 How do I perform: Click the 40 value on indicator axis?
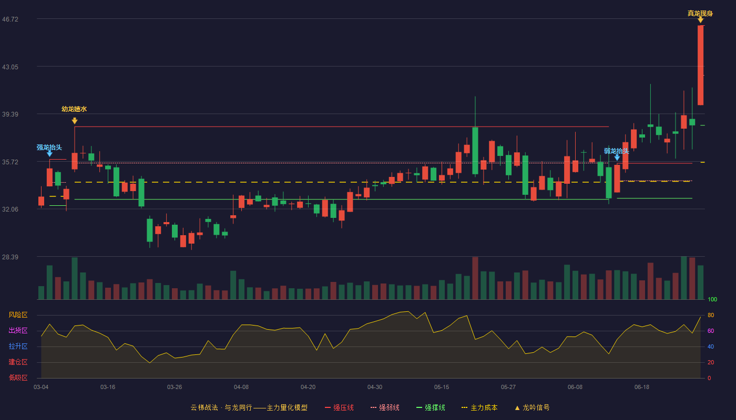click(711, 347)
